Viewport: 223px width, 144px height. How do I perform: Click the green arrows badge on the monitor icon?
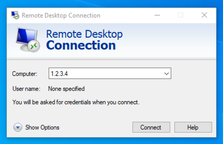coord(34,46)
